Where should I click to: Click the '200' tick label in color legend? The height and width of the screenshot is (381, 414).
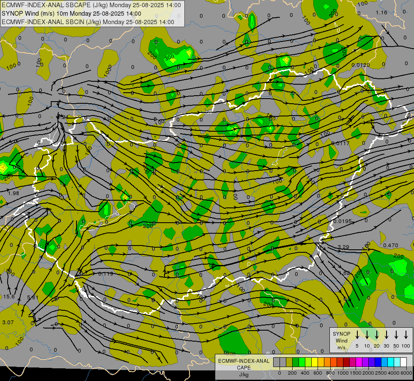click(292, 373)
